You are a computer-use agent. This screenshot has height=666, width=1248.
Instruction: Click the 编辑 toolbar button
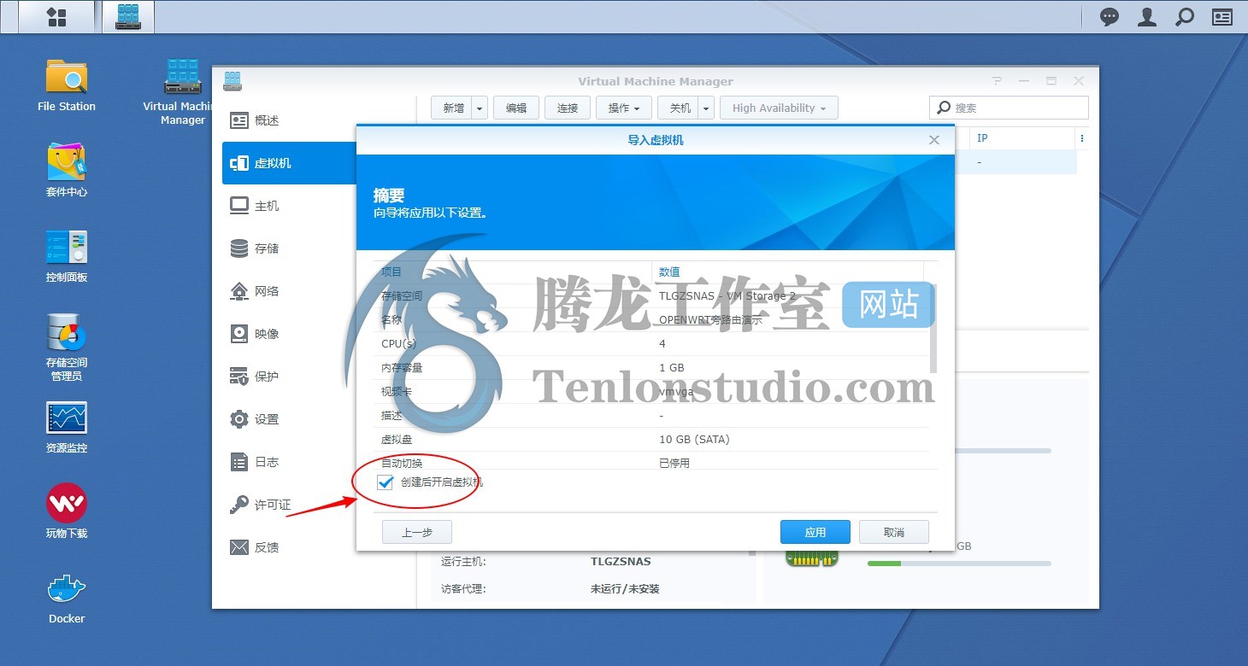(x=516, y=108)
